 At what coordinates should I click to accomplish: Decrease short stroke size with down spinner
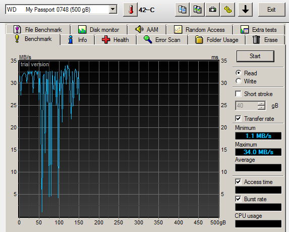[261, 108]
